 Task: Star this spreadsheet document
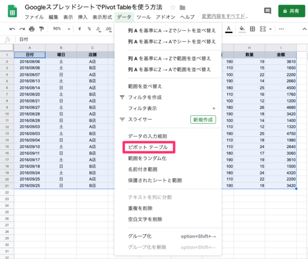172,8
